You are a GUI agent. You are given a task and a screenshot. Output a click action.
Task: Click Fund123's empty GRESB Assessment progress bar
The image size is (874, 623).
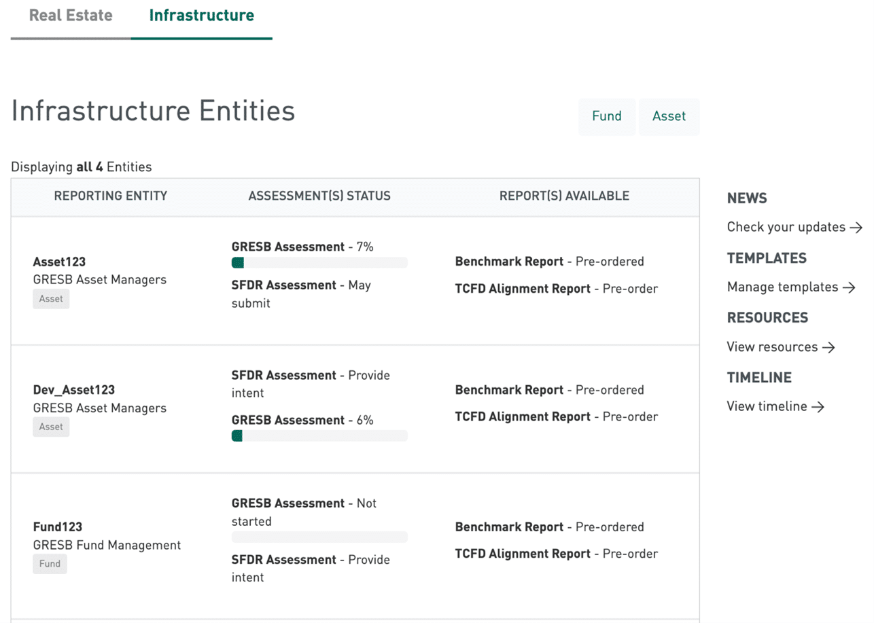319,537
